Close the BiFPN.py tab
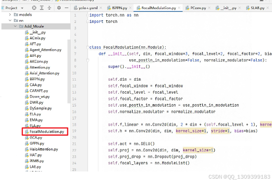The height and width of the screenshot is (182, 272). [130, 8]
